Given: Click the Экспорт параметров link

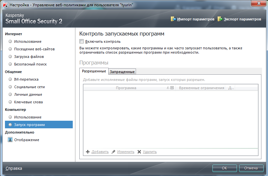Looking at the screenshot, I should pos(242,19).
